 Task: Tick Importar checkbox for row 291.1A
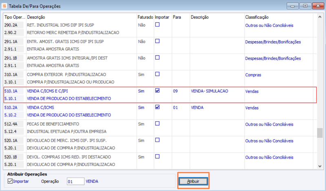[x=157, y=41]
